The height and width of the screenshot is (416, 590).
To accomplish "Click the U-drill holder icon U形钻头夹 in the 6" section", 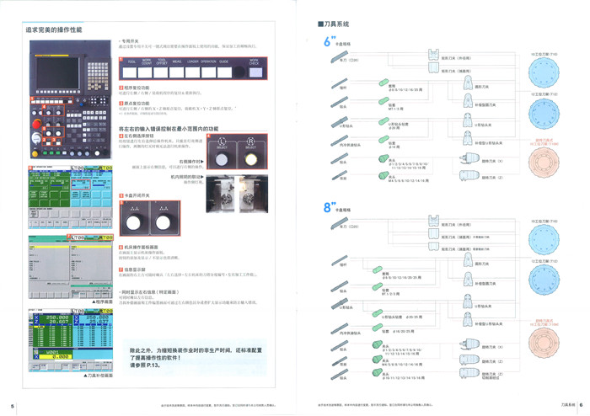I will click(467, 120).
